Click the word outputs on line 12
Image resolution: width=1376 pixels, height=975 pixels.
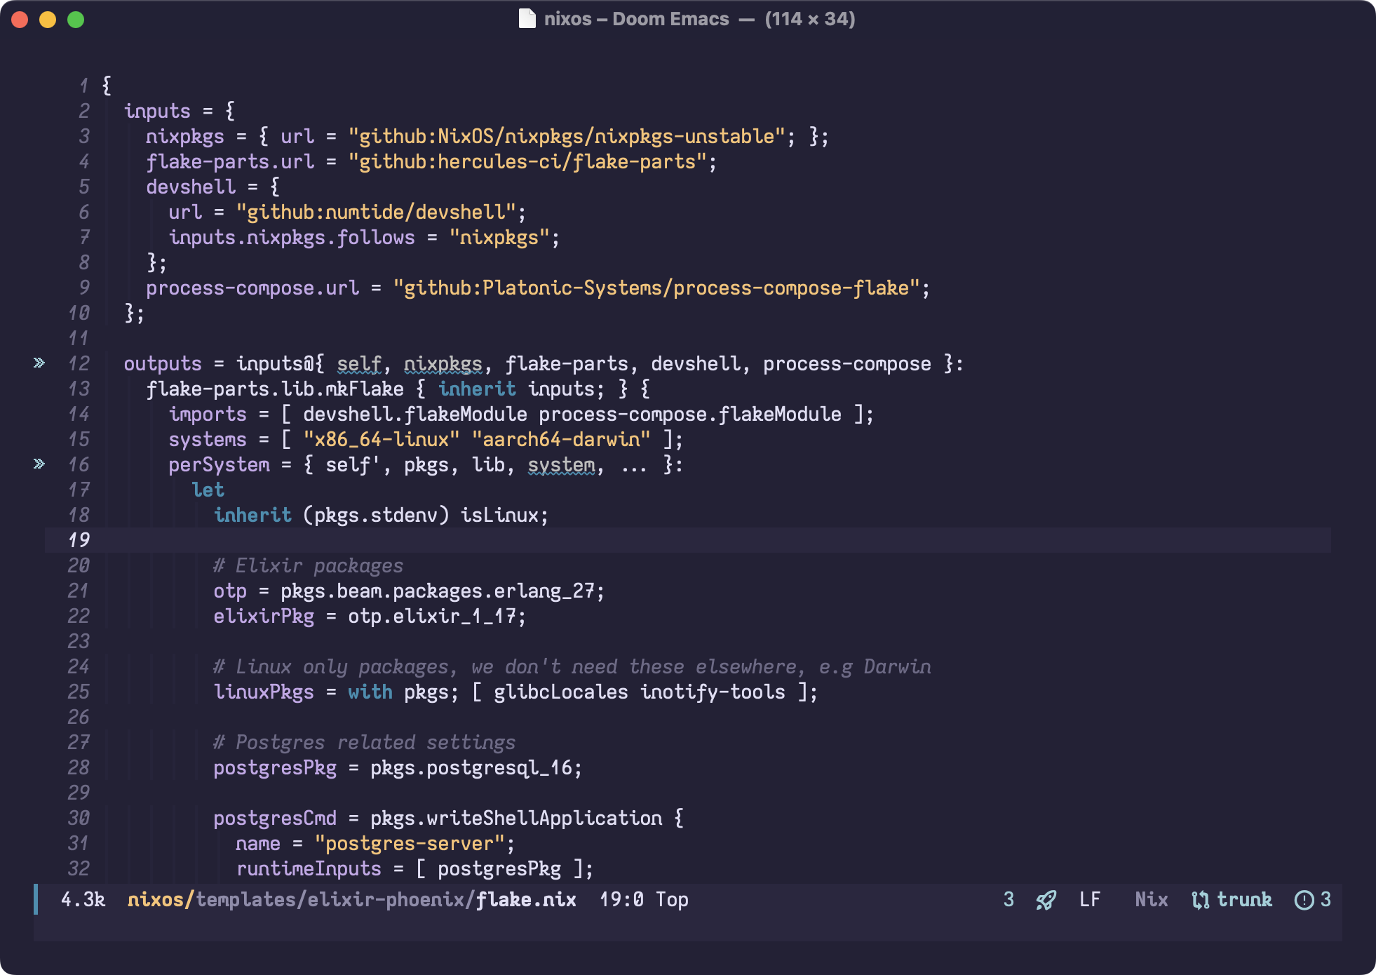click(x=163, y=363)
